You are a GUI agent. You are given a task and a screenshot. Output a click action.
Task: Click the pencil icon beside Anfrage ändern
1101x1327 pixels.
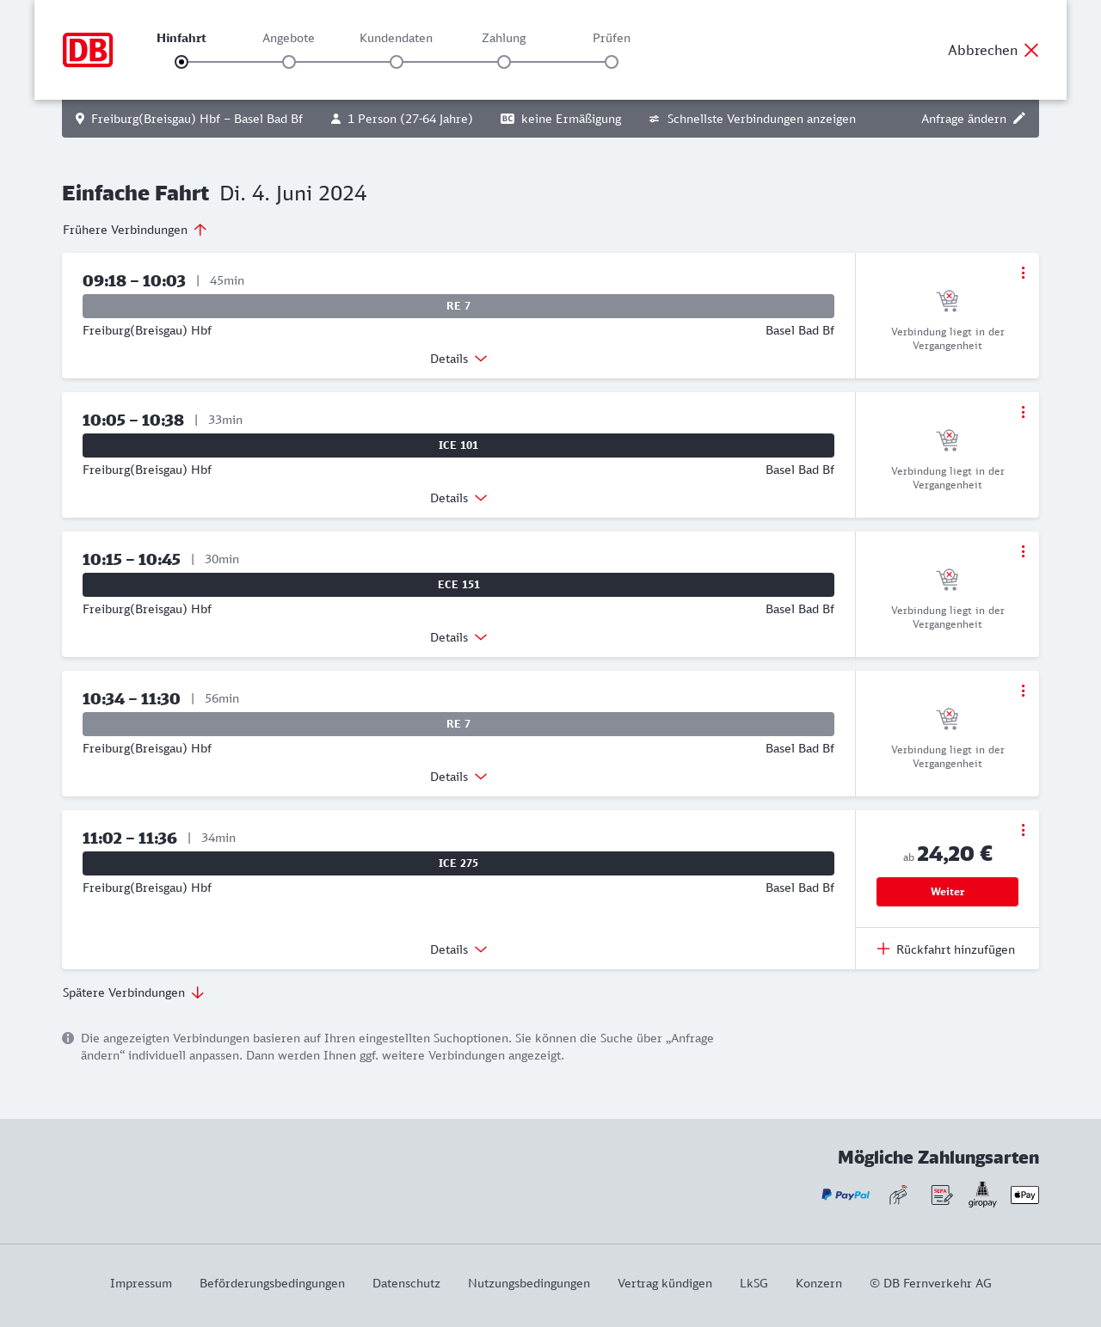(x=1019, y=119)
